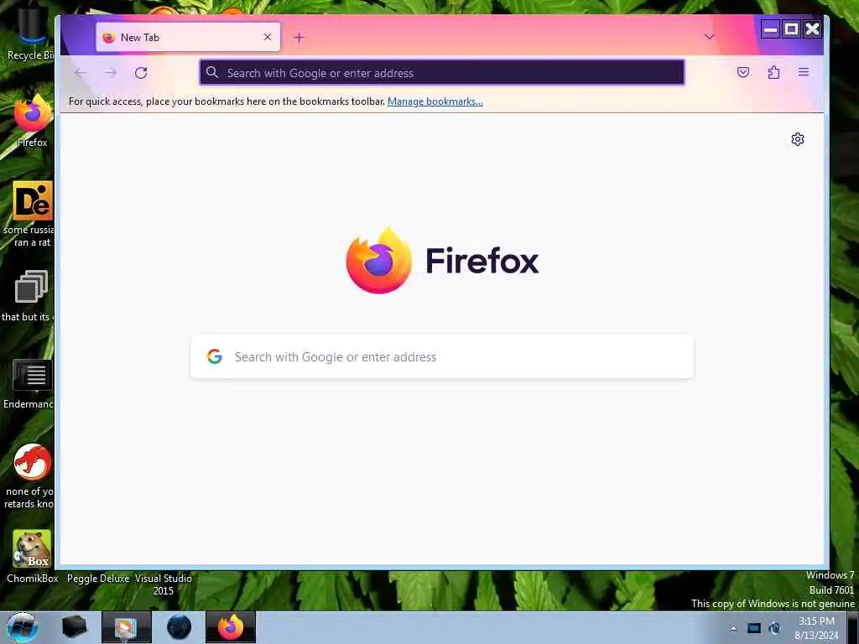Reload the current page
The image size is (859, 644).
click(x=141, y=73)
